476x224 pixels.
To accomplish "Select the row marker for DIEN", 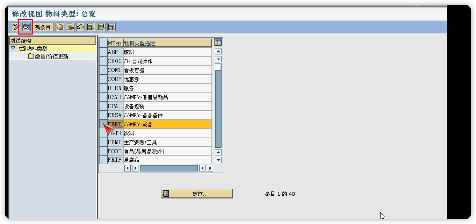I will [x=103, y=88].
